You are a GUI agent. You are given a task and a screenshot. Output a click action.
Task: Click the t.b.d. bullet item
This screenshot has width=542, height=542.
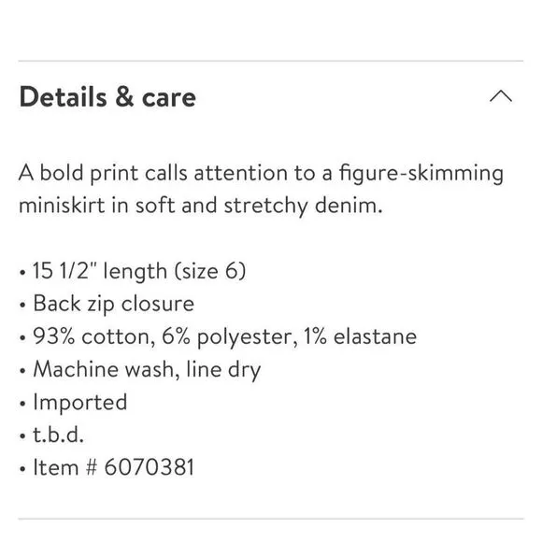59,435
